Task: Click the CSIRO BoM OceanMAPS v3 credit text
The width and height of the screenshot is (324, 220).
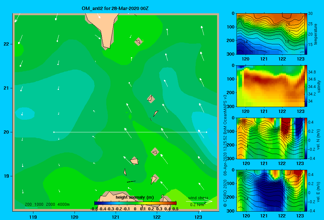Action: [x=225, y=151]
